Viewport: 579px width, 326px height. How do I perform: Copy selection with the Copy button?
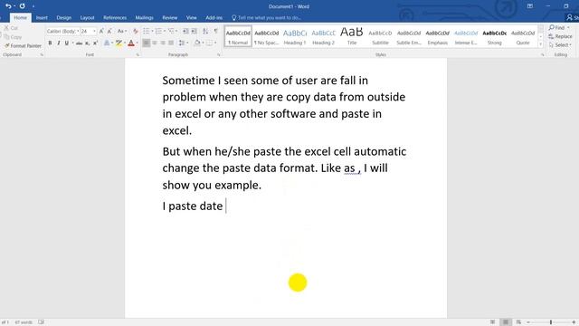click(x=13, y=37)
